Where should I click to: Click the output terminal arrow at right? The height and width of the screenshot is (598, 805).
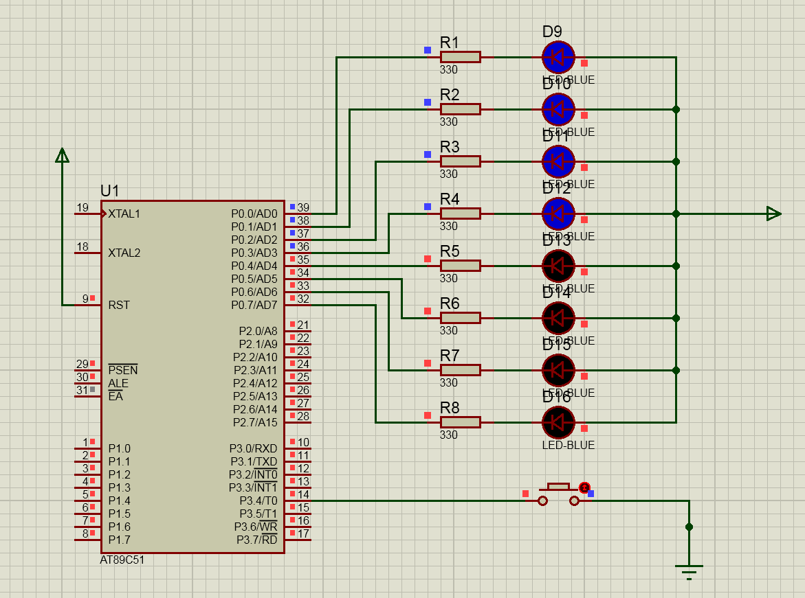[774, 214]
